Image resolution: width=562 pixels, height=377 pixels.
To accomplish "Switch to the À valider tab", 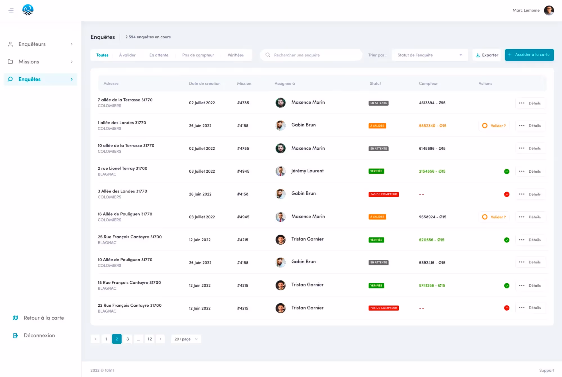I will [x=127, y=55].
